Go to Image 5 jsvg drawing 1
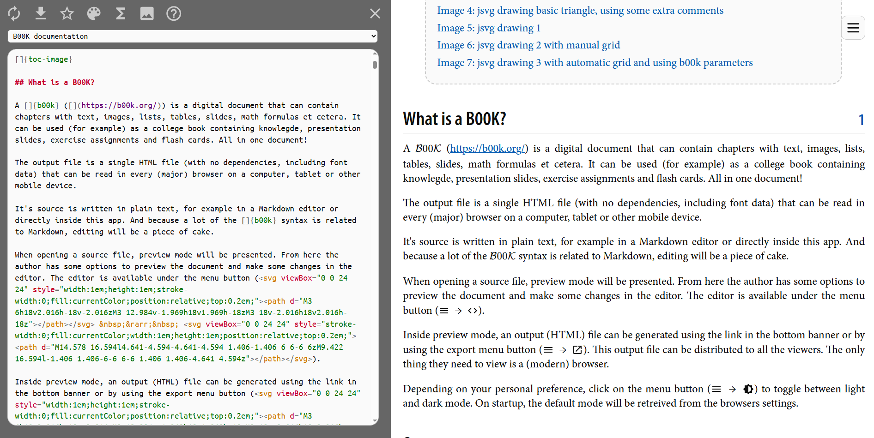The height and width of the screenshot is (438, 874). [488, 28]
